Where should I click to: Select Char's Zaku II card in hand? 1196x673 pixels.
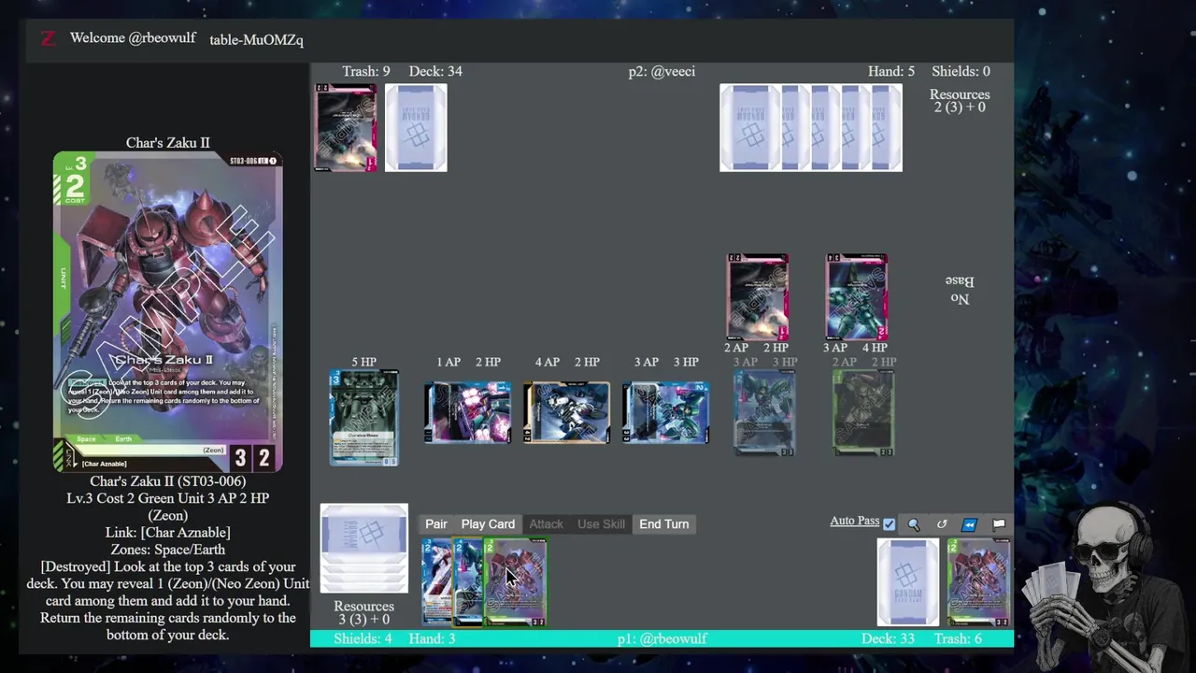(516, 581)
